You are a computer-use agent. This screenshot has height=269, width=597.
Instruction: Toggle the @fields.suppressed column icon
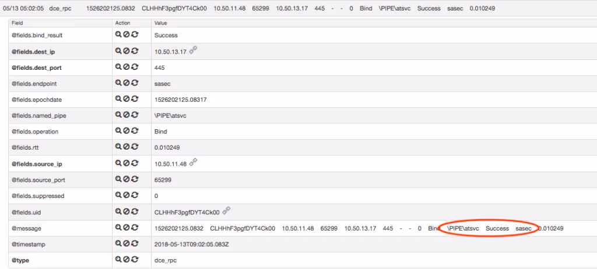135,195
